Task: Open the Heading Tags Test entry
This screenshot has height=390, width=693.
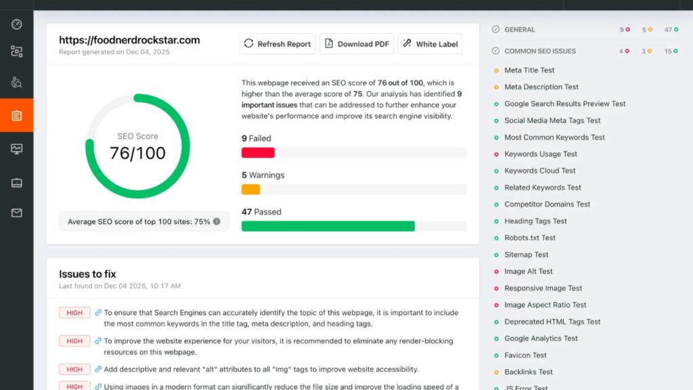Action: click(537, 221)
